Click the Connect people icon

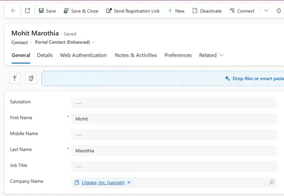232,10
